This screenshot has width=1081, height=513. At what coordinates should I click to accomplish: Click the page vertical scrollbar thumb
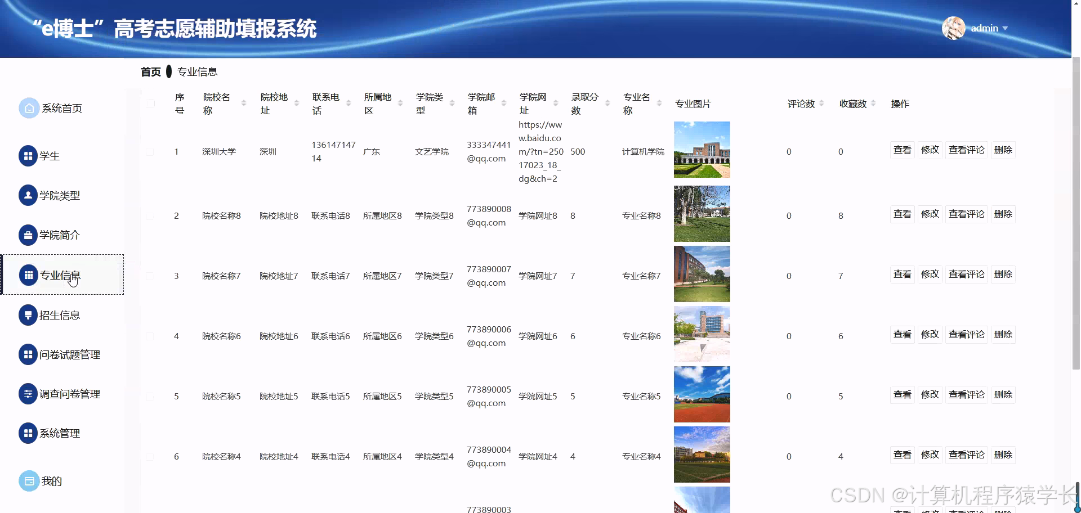coord(1076,213)
